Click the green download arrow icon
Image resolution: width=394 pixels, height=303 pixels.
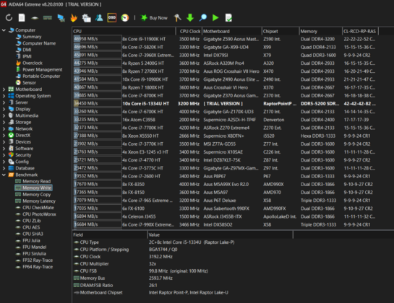(x=190, y=17)
